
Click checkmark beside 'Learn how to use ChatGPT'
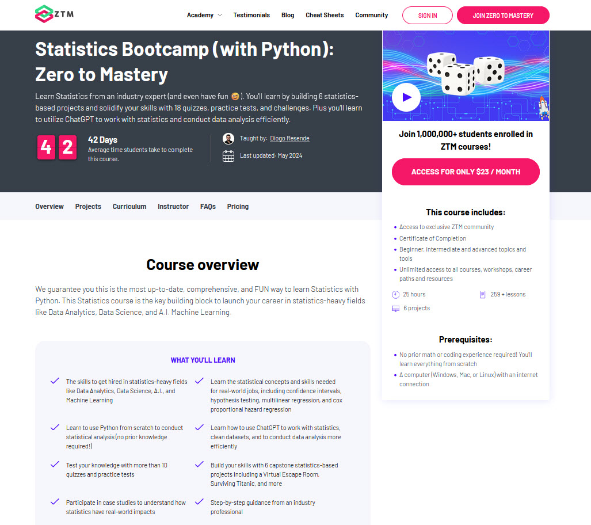[199, 427]
